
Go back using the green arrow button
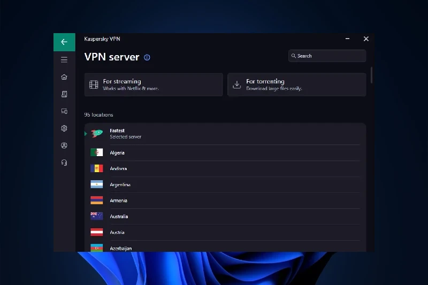(64, 42)
